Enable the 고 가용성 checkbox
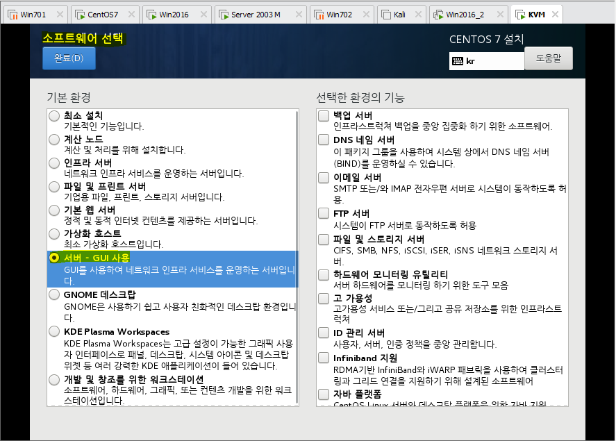 324,299
